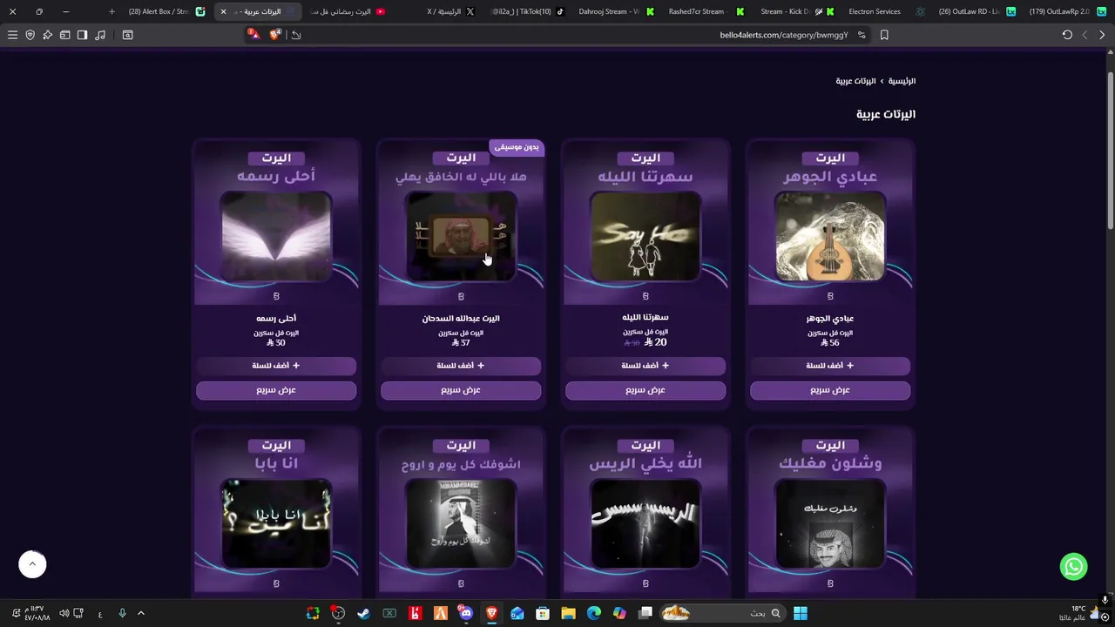Open Discord from the taskbar

pos(466,613)
